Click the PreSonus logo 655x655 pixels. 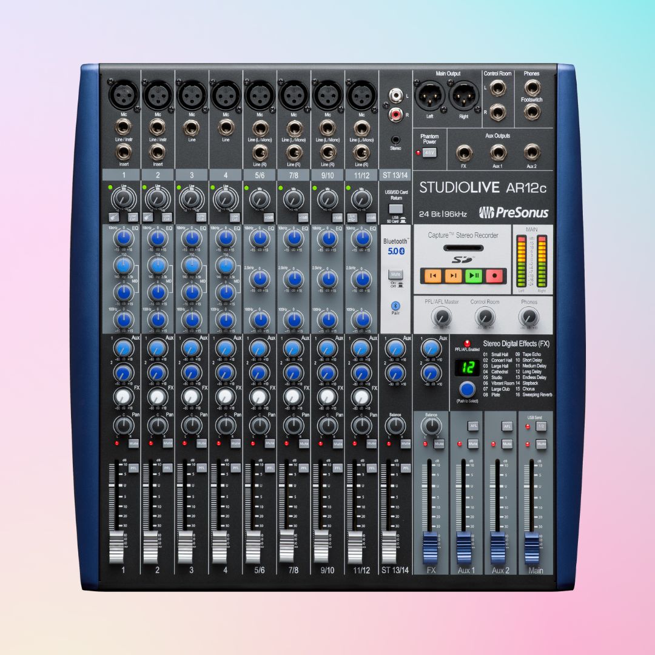pos(514,212)
